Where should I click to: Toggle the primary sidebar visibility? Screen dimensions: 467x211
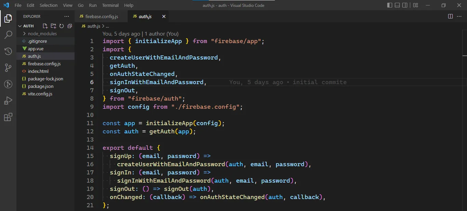click(389, 5)
